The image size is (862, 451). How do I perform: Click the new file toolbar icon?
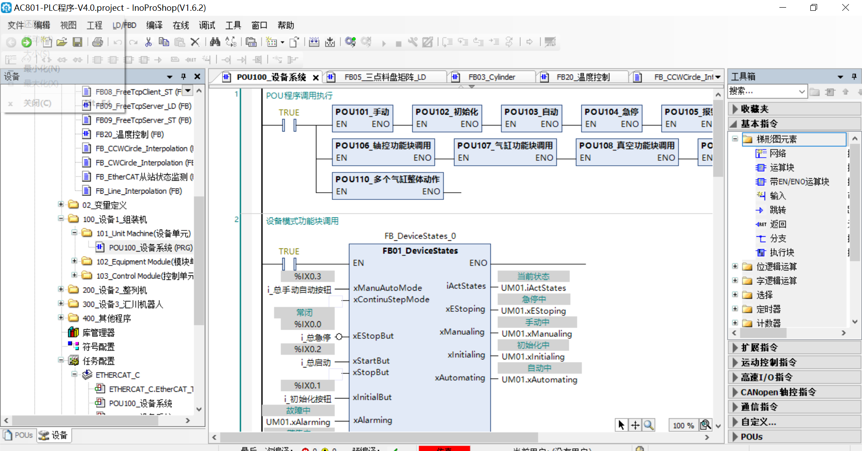coord(46,42)
